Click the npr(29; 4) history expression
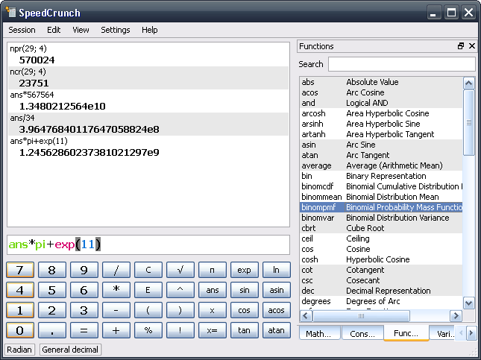The height and width of the screenshot is (360, 481). pyautogui.click(x=28, y=48)
